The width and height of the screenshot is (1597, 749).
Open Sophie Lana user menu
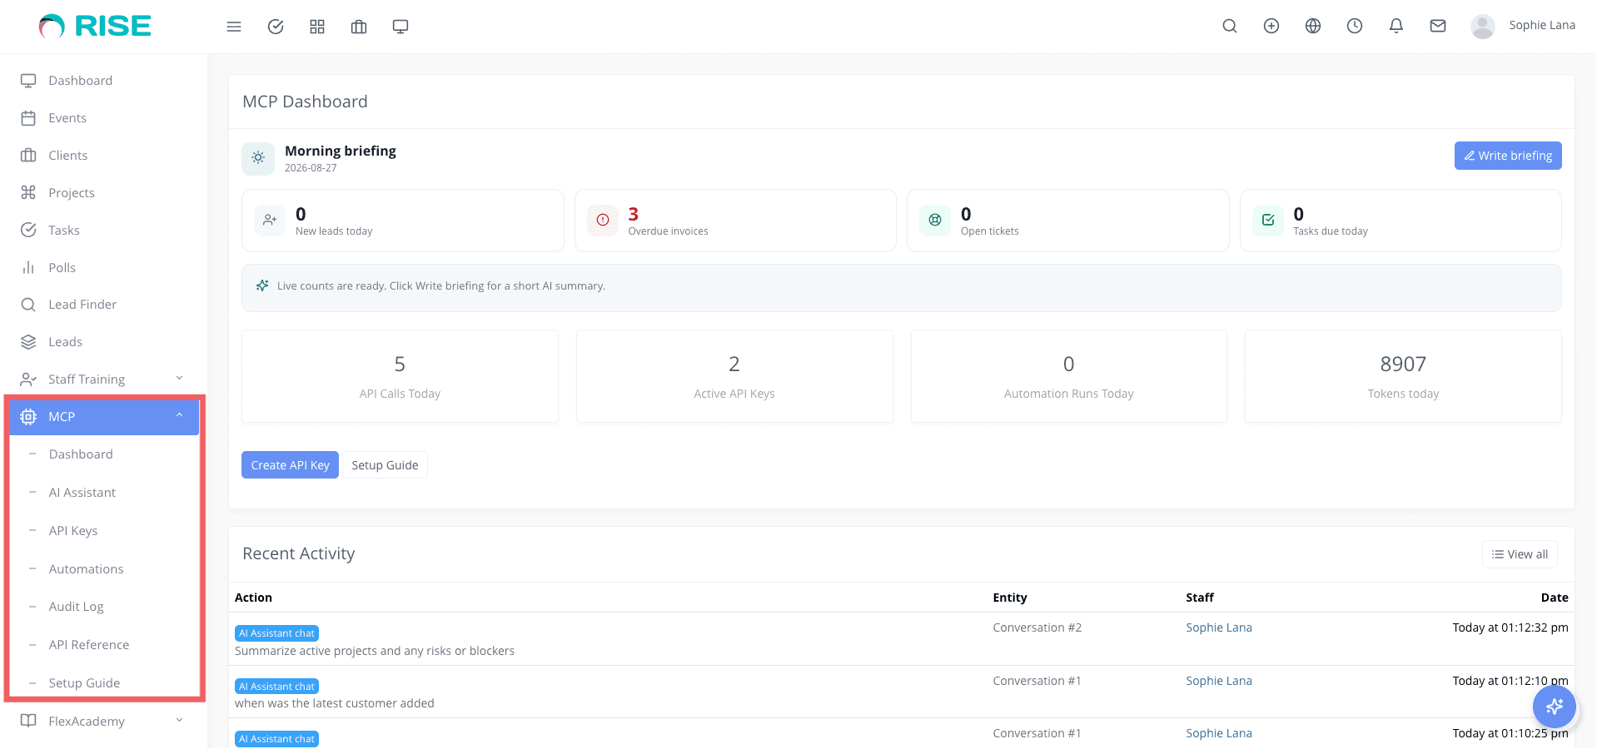pos(1542,25)
